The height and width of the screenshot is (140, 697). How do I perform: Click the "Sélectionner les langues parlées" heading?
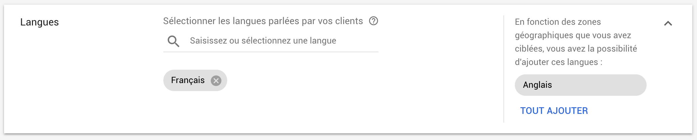[263, 21]
